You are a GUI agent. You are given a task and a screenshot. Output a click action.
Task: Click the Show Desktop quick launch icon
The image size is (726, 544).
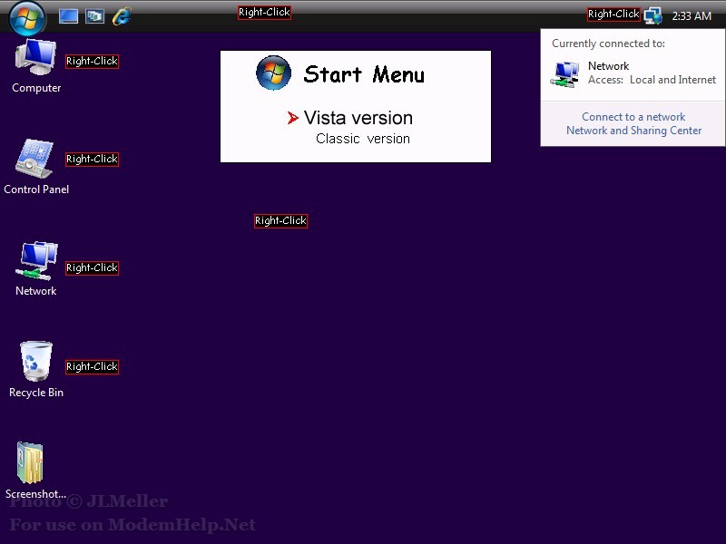tap(68, 16)
